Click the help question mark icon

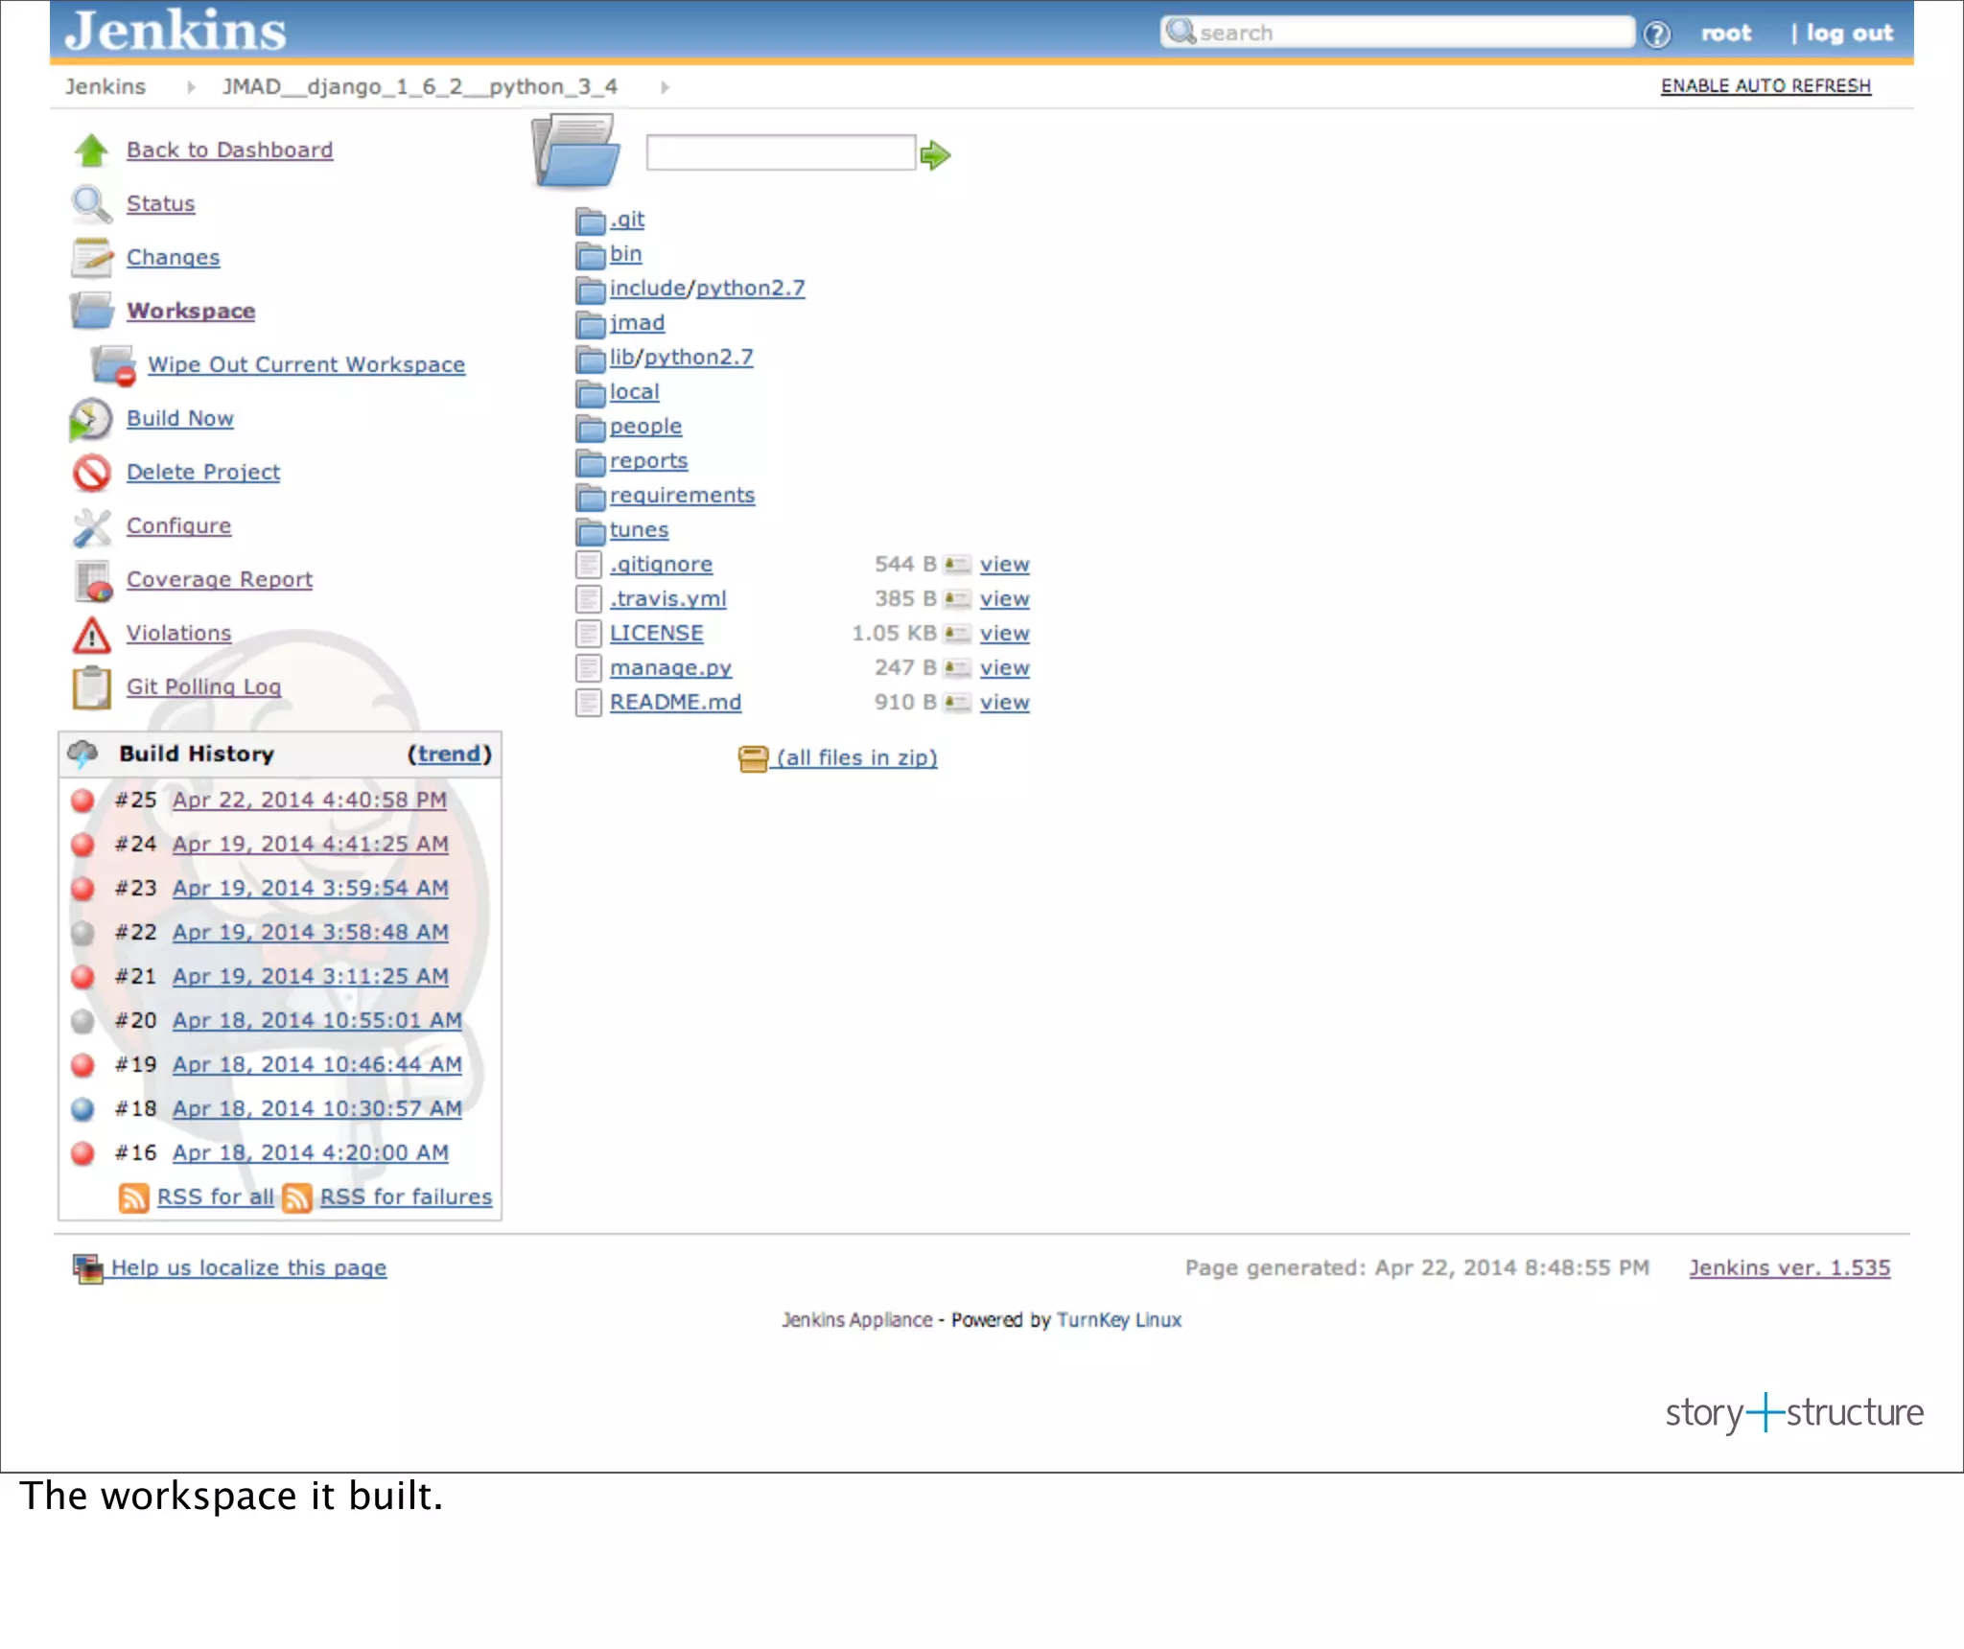1656,34
